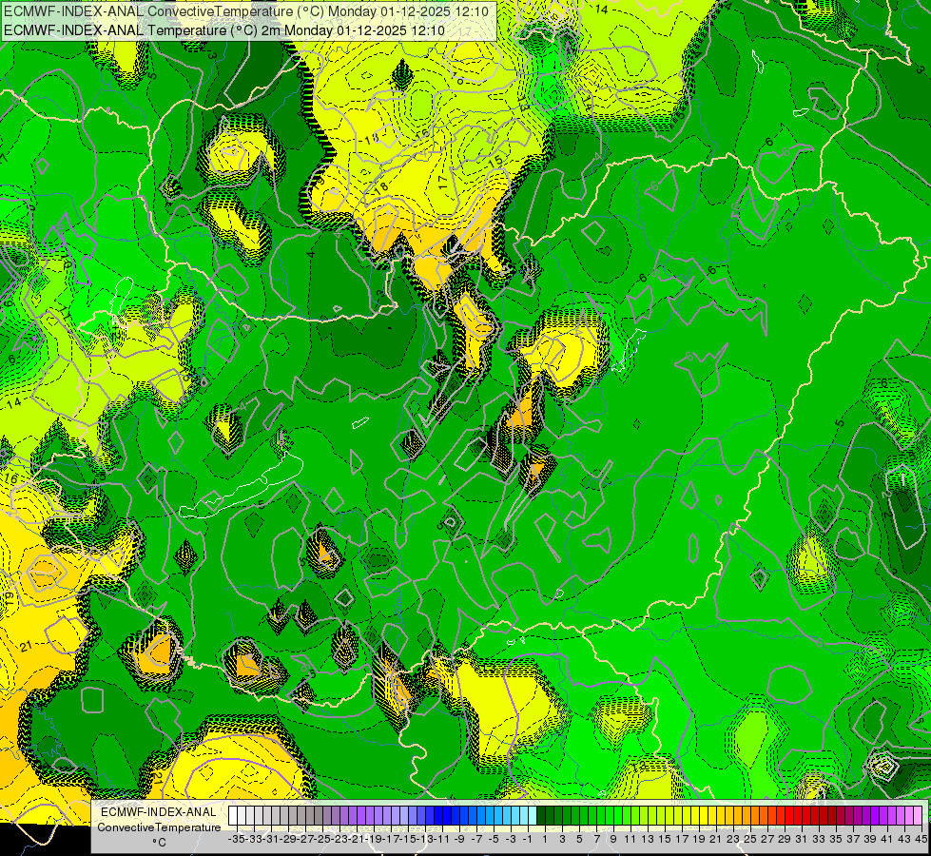Pick the pink last swatch of legend
Image resolution: width=931 pixels, height=856 pixels.
point(918,816)
